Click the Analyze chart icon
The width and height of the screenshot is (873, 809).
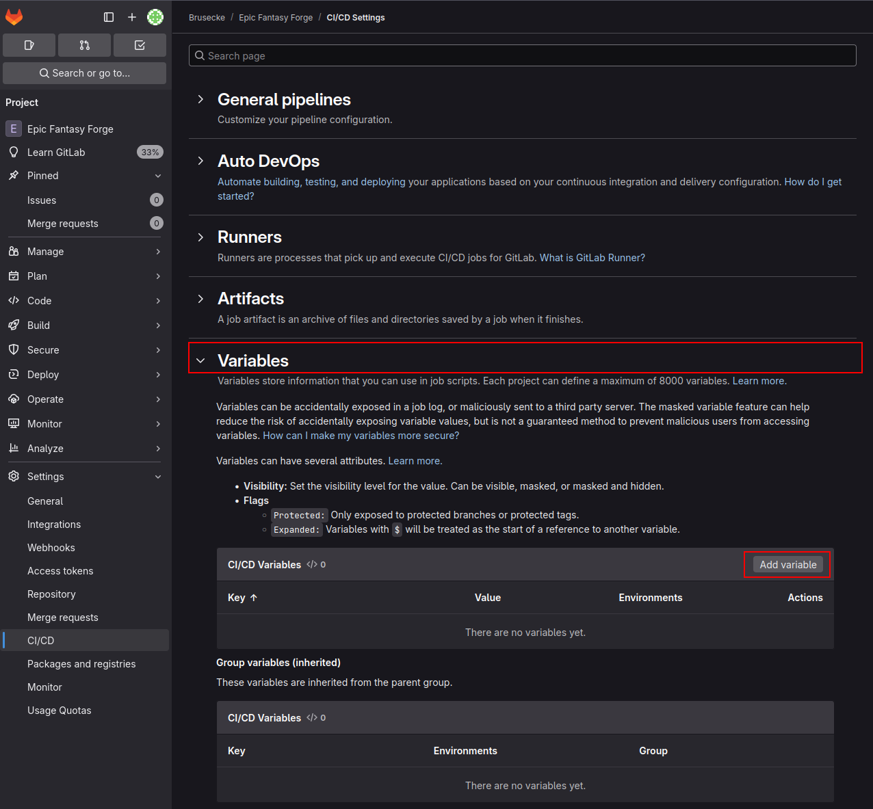click(14, 448)
